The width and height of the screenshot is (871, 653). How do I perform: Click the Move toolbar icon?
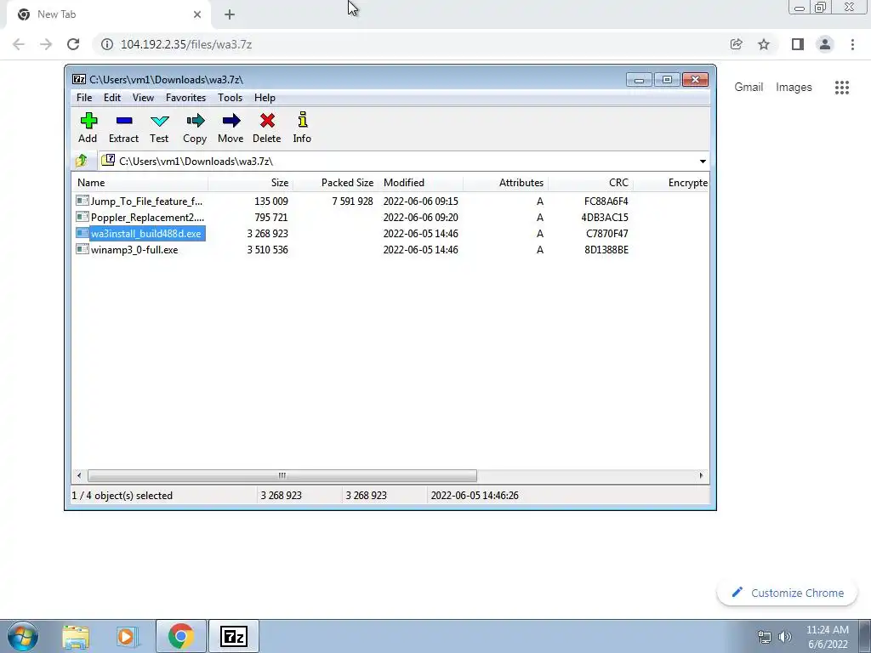click(231, 121)
